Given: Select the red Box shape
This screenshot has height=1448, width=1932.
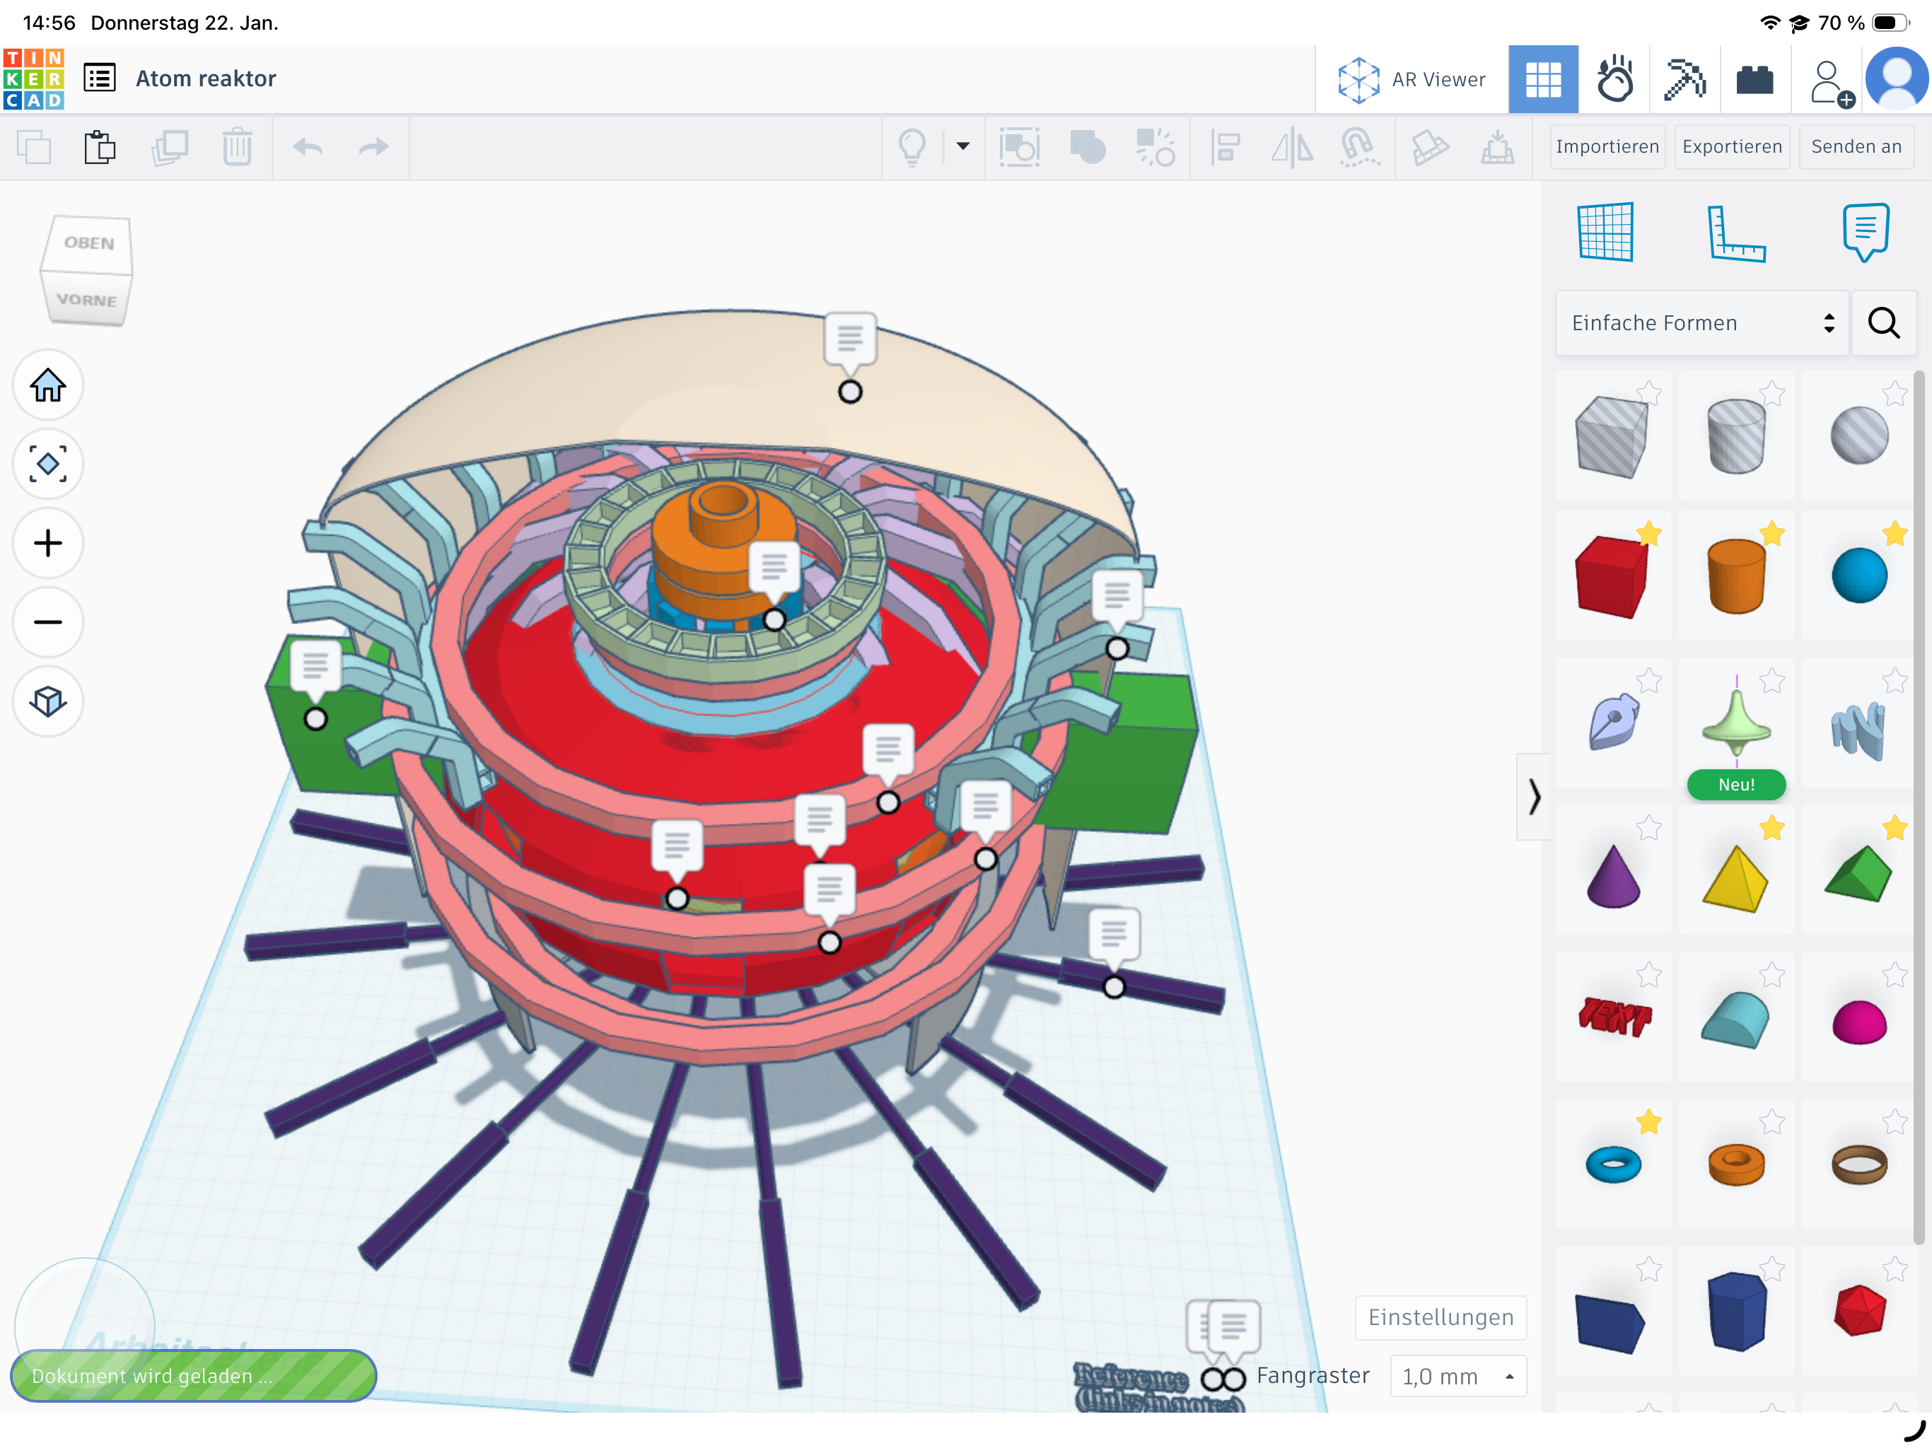Looking at the screenshot, I should point(1612,576).
